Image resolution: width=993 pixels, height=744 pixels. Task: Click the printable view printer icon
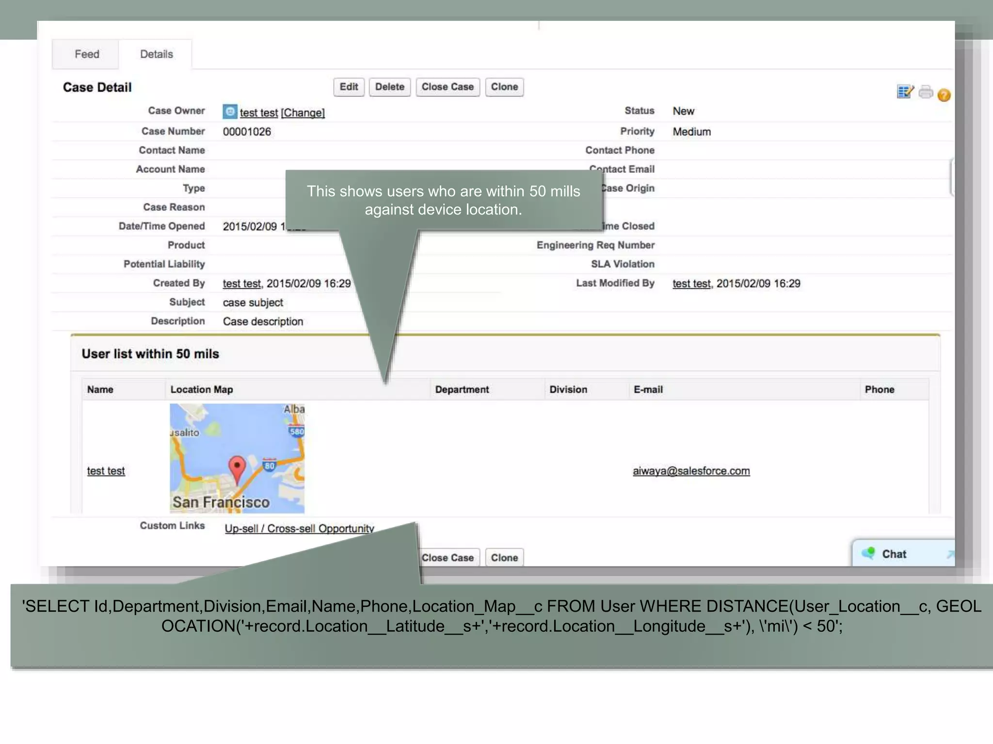click(926, 92)
